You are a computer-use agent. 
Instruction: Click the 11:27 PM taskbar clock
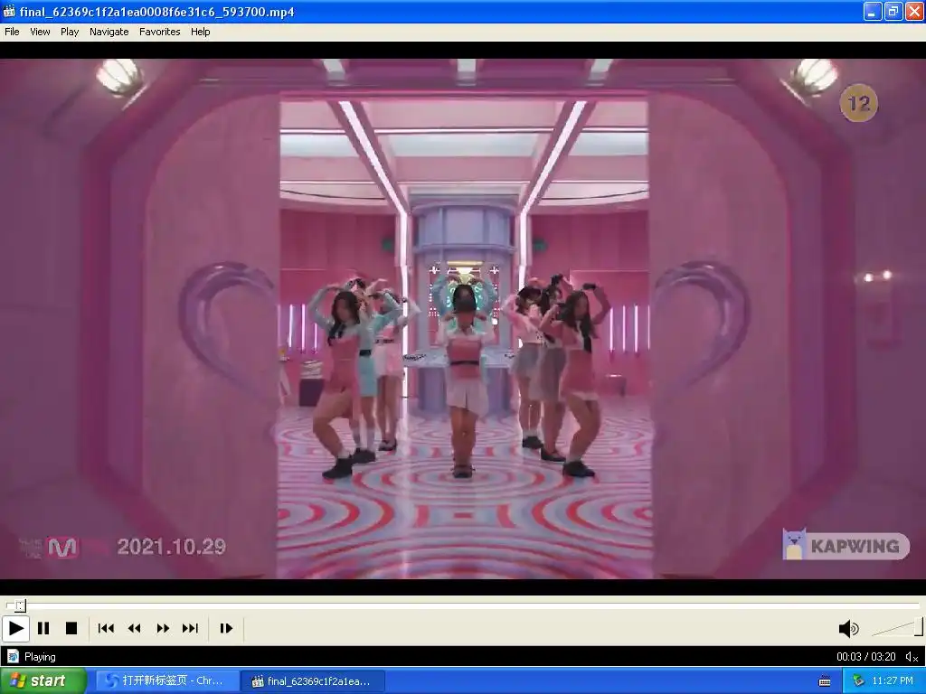(x=893, y=681)
